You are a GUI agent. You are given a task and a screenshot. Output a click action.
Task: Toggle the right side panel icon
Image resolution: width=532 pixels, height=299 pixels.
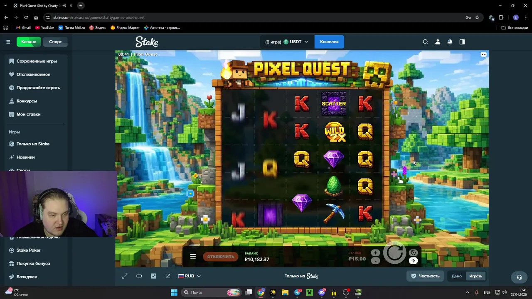click(x=462, y=42)
